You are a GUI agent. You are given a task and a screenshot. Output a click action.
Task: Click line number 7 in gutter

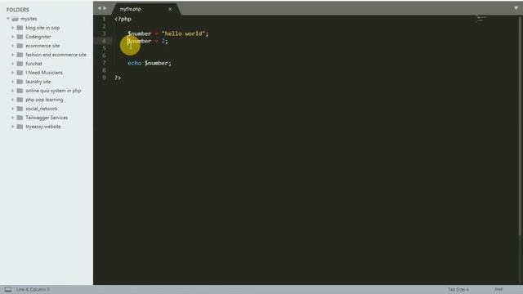click(104, 63)
